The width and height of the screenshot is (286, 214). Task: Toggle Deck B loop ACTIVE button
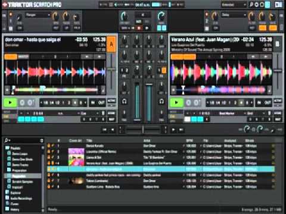278,100
